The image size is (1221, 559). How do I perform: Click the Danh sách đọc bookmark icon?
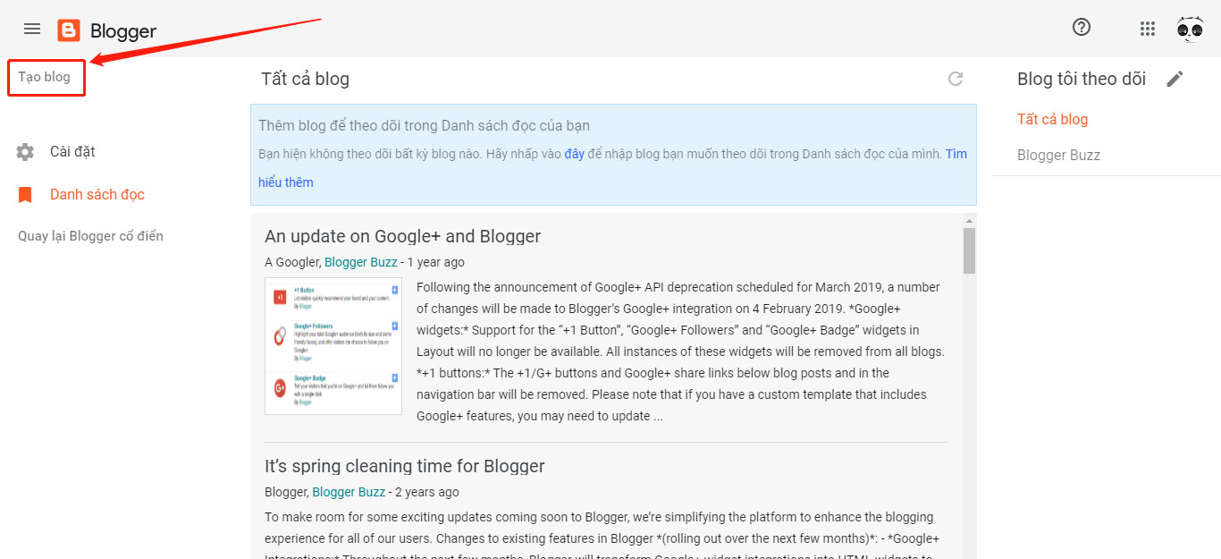[x=25, y=195]
